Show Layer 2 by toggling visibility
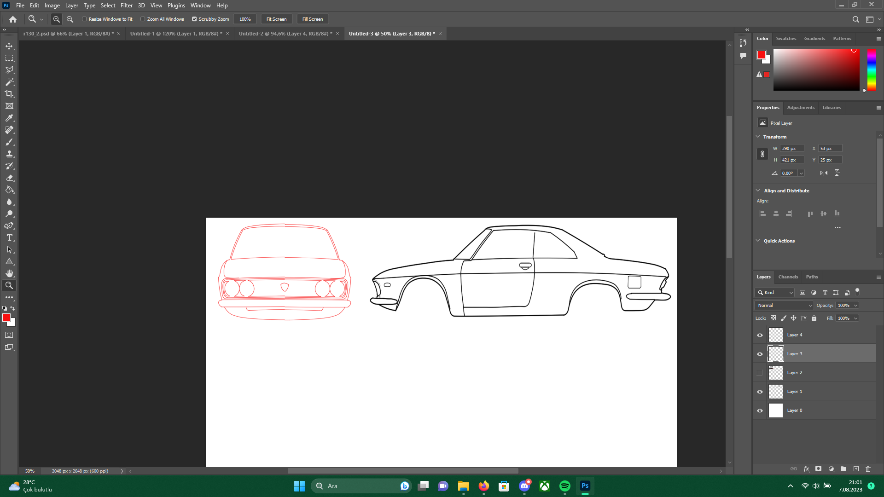 (x=760, y=373)
